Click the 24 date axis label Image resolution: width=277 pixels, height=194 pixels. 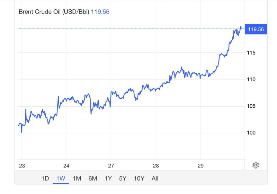66,166
